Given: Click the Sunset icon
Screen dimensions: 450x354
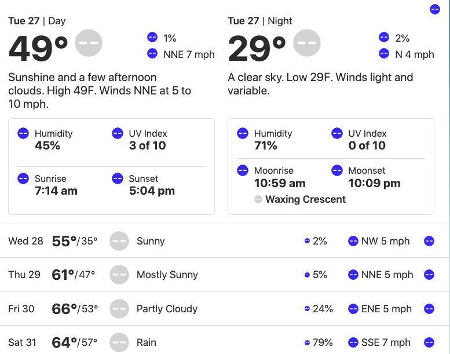Looking at the screenshot, I should point(118,178).
